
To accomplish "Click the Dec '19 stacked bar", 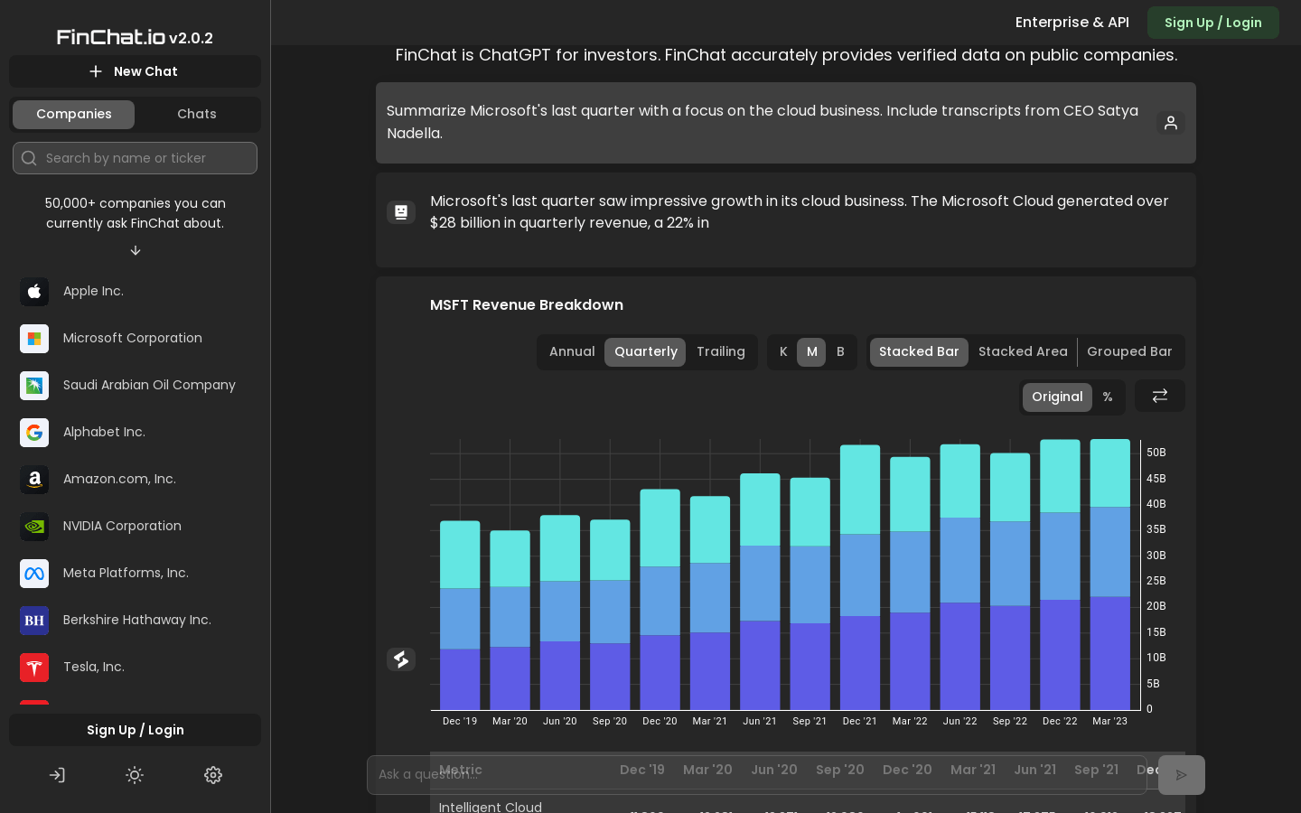I will 460,615.
